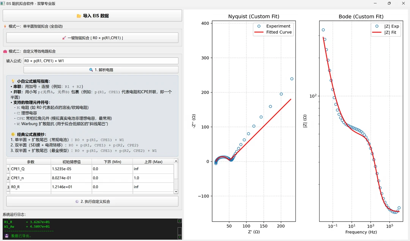Image resolution: width=410 pixels, height=241 pixels.
Task: Click the 初始猜想值 column header
Action: point(71,162)
